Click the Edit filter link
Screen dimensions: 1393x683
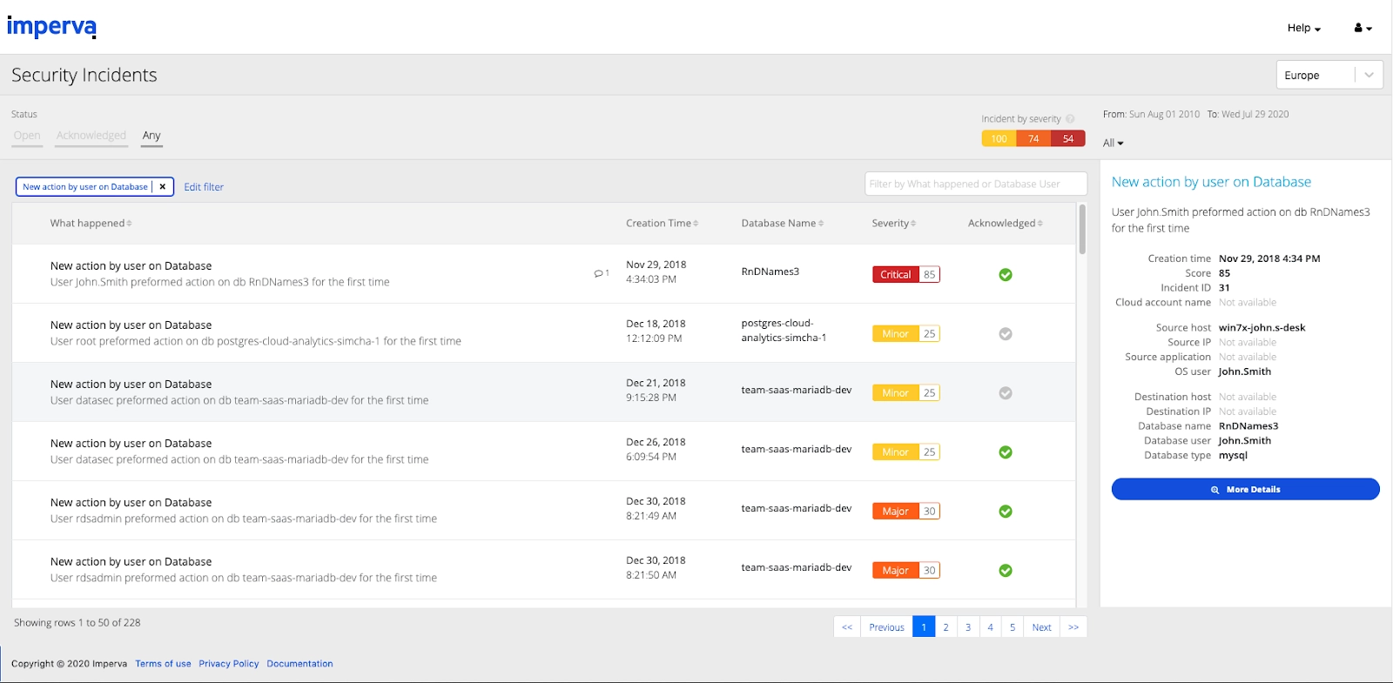click(204, 187)
